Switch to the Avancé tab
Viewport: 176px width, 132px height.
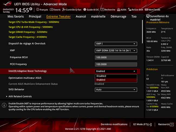(81, 16)
